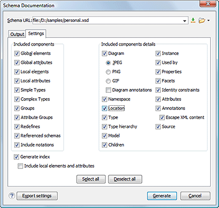Enable Include local elements and attributes

pyautogui.click(x=20, y=166)
